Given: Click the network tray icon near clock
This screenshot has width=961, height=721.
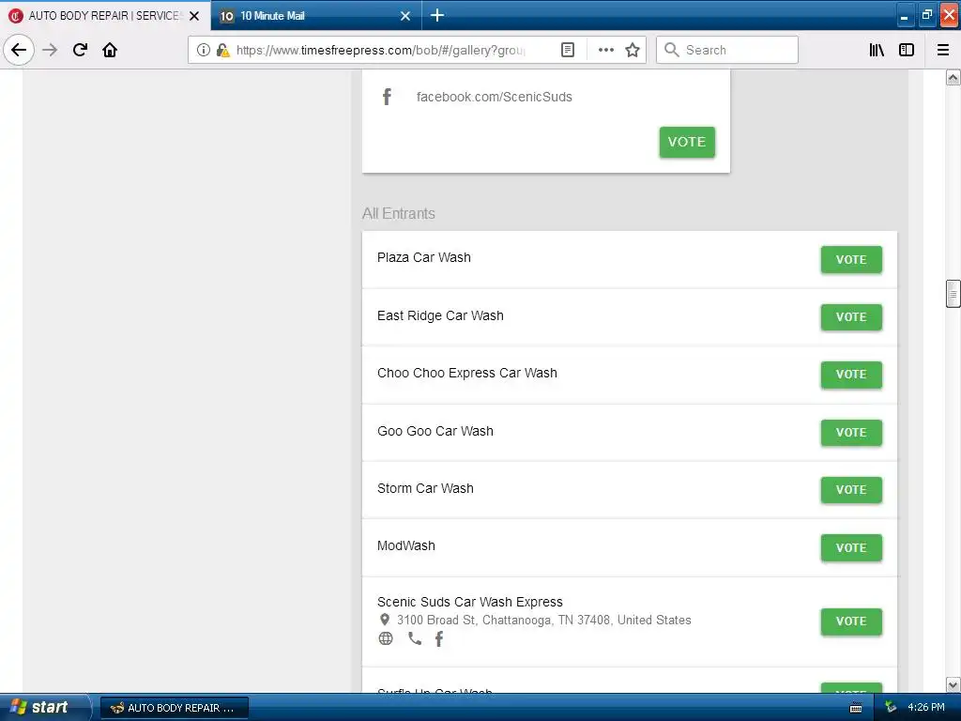Looking at the screenshot, I should 892,708.
